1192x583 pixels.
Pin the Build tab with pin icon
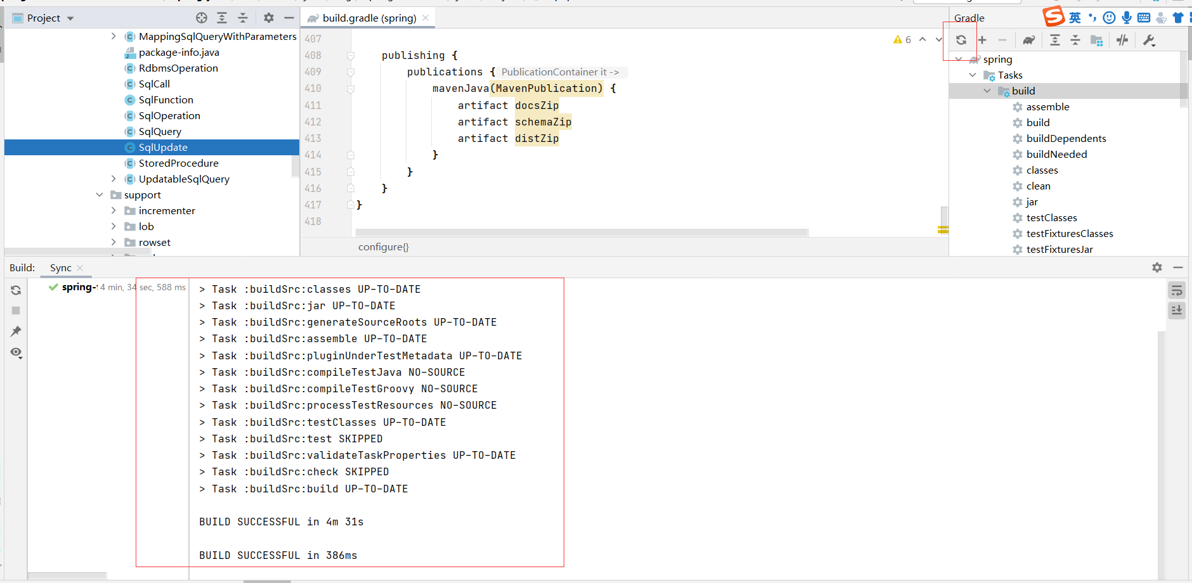(x=16, y=331)
